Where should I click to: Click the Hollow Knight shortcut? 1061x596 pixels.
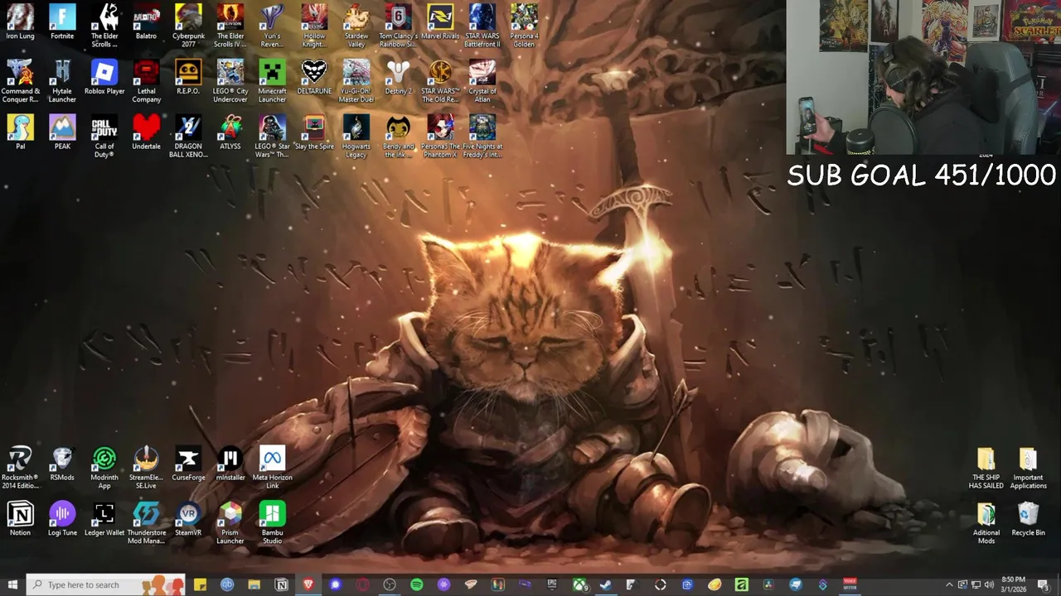(x=314, y=26)
